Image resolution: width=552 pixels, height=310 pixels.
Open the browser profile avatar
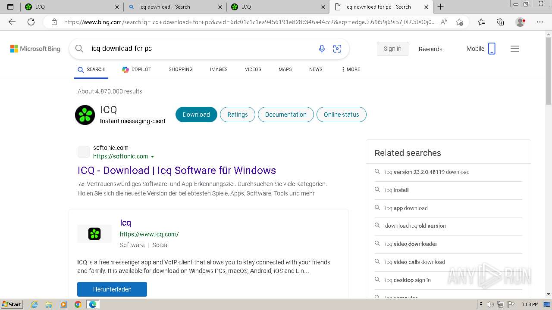(521, 22)
